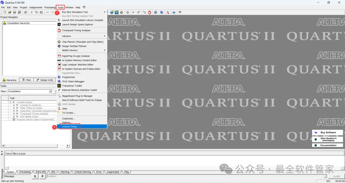Click the Suppressed messages tab
Screen dimensions: 345x183
click(113, 172)
